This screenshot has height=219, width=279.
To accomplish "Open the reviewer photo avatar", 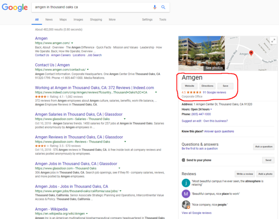I will [x=186, y=205].
